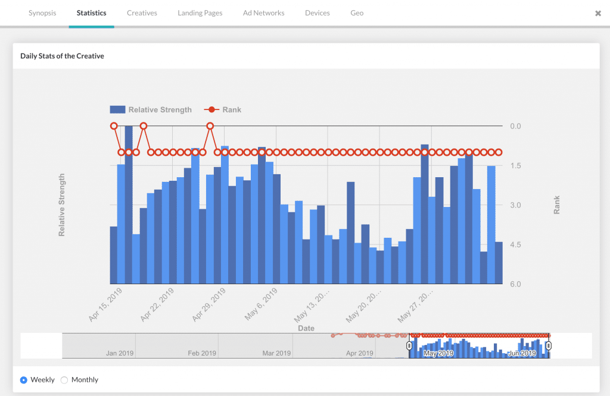Click the Mar 2019 label in overview

pyautogui.click(x=276, y=353)
